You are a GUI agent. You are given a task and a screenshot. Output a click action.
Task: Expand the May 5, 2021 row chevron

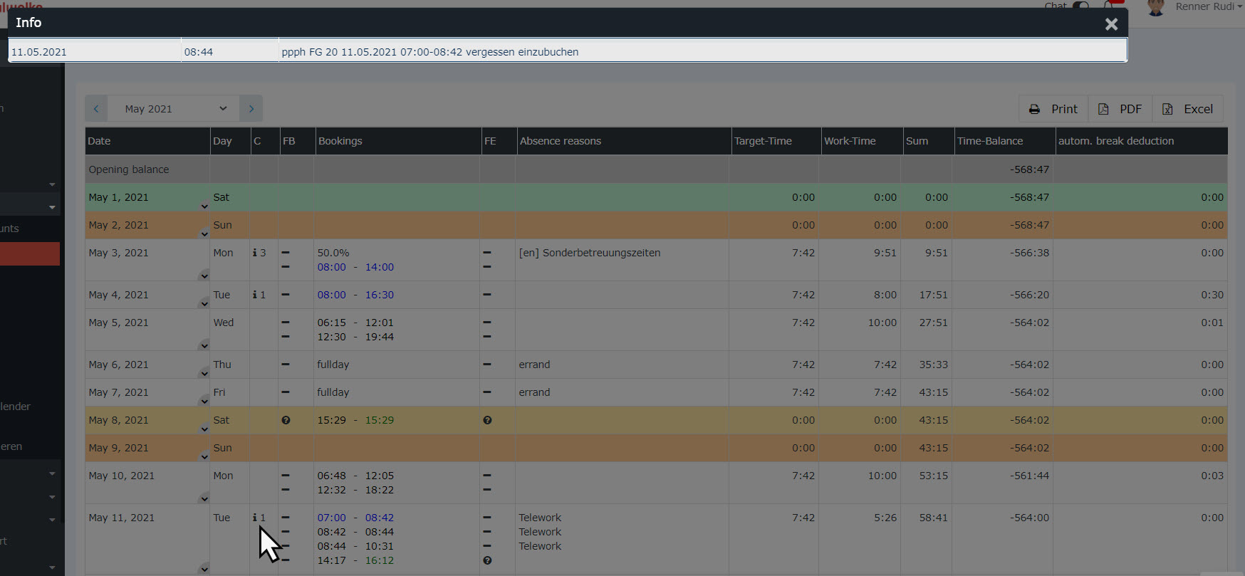204,346
